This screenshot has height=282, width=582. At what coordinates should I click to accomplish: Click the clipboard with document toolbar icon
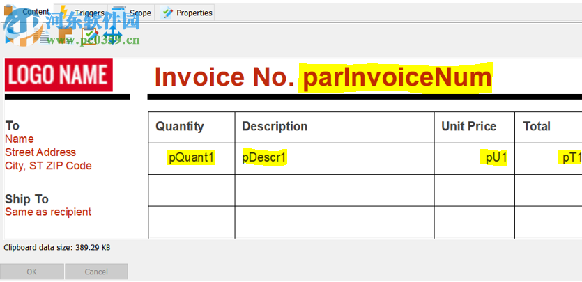(66, 36)
